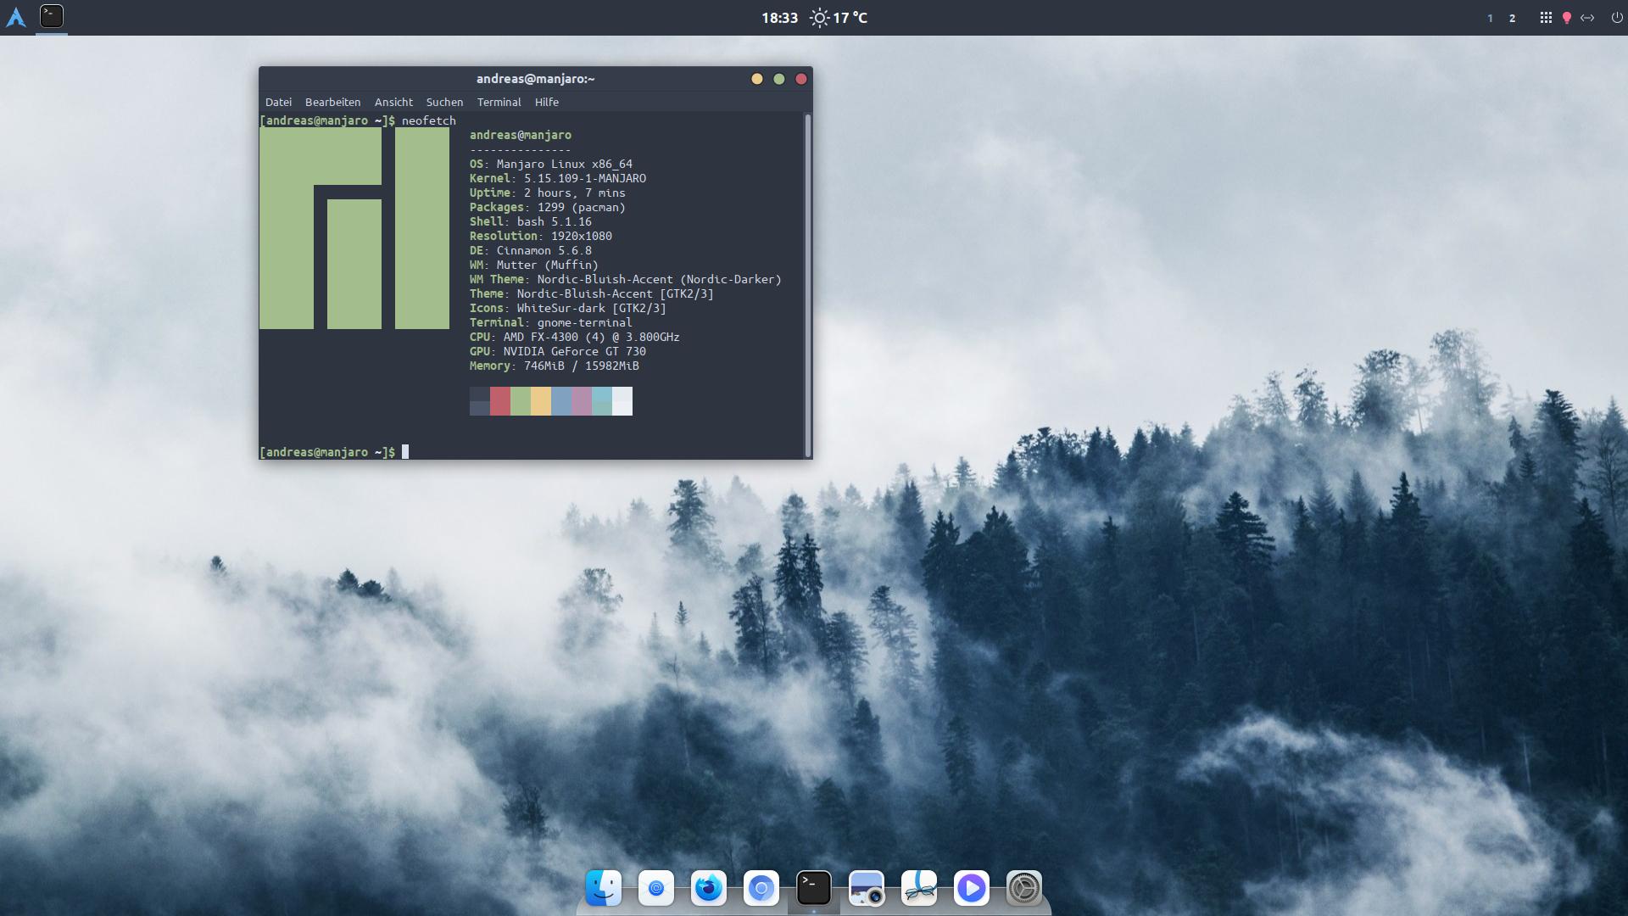Screen dimensions: 1628x916
Task: Open the screenshot tool in dock
Action: point(867,888)
